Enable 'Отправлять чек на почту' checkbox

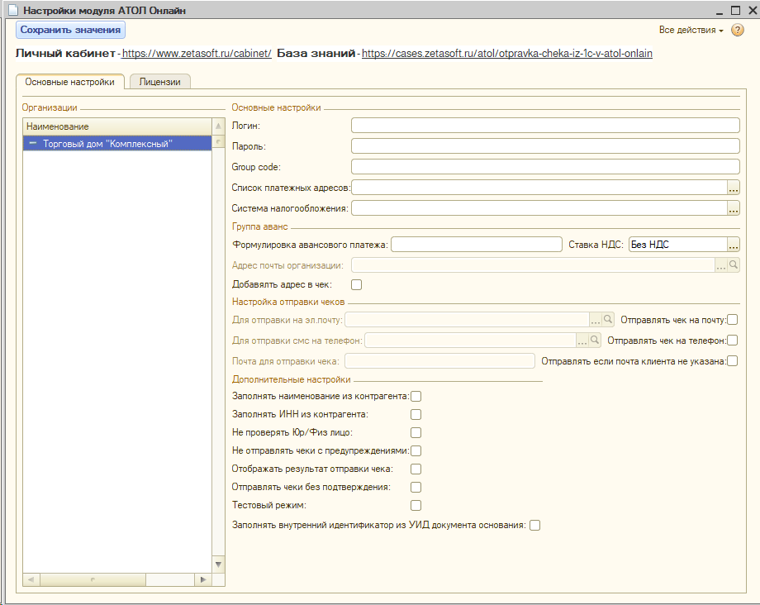(x=733, y=320)
